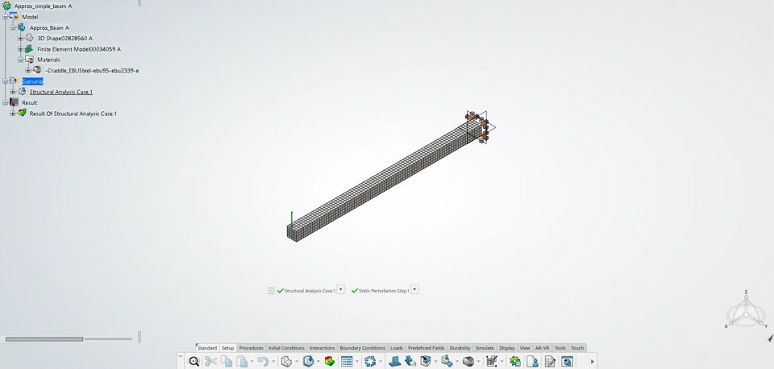This screenshot has height=369, width=774.
Task: Open the Static Perturbation Step.1 dropdown arrow
Action: coord(414,289)
